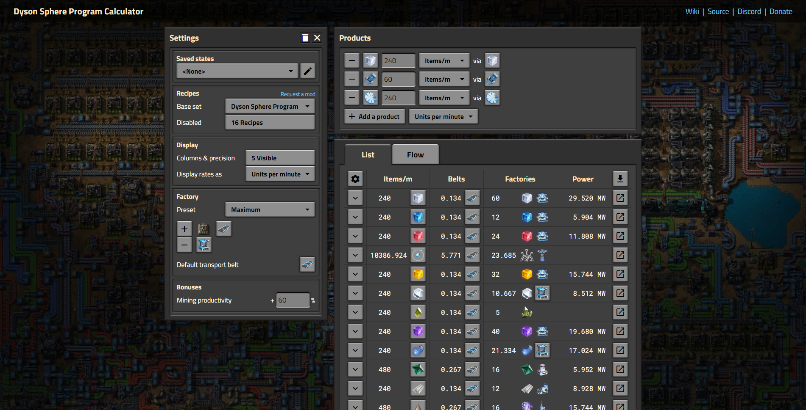Click the 16 Recipes disabled button
The width and height of the screenshot is (806, 410).
(x=270, y=122)
